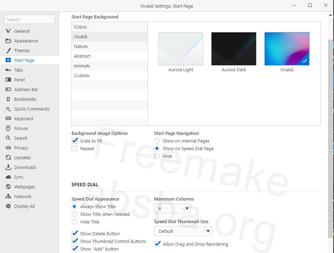Choose the Vivaldi gradient background thumbnail

tap(287, 49)
